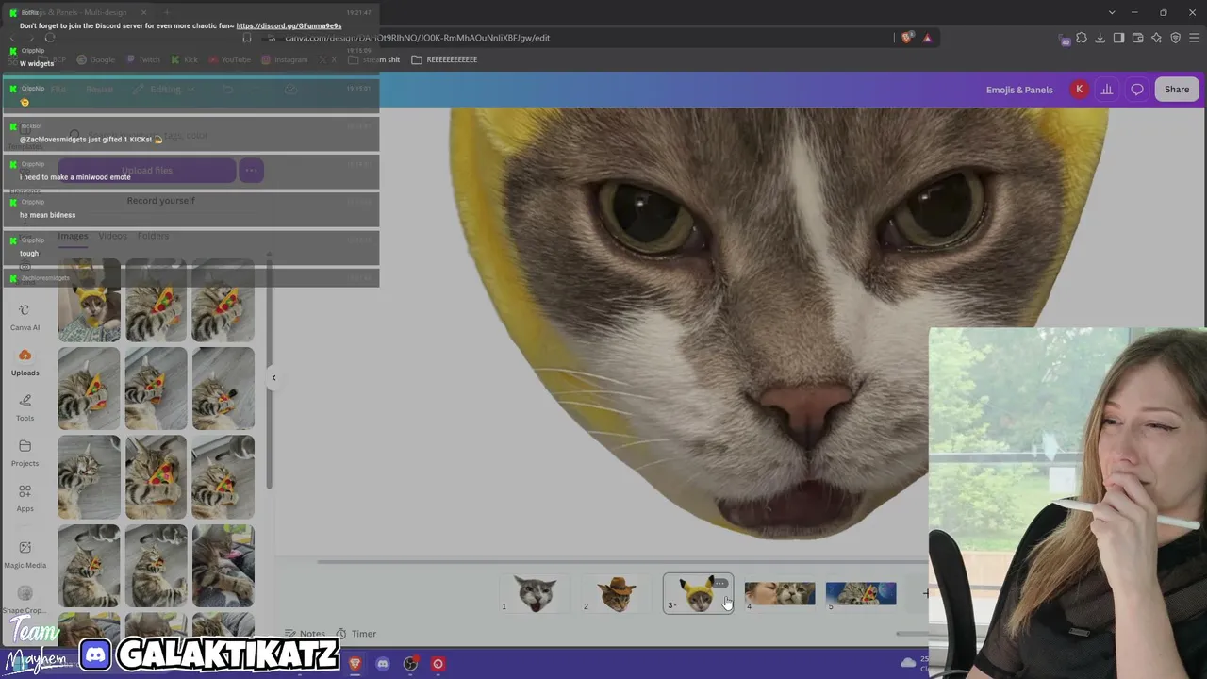Open the Editing mode dropdown
This screenshot has width=1207, height=679.
(164, 90)
